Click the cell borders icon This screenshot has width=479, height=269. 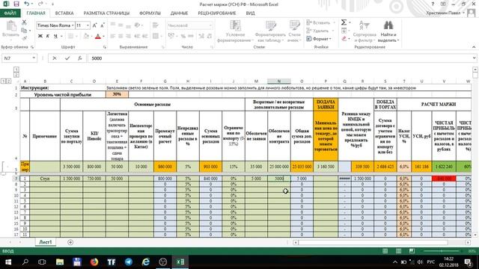click(70, 37)
